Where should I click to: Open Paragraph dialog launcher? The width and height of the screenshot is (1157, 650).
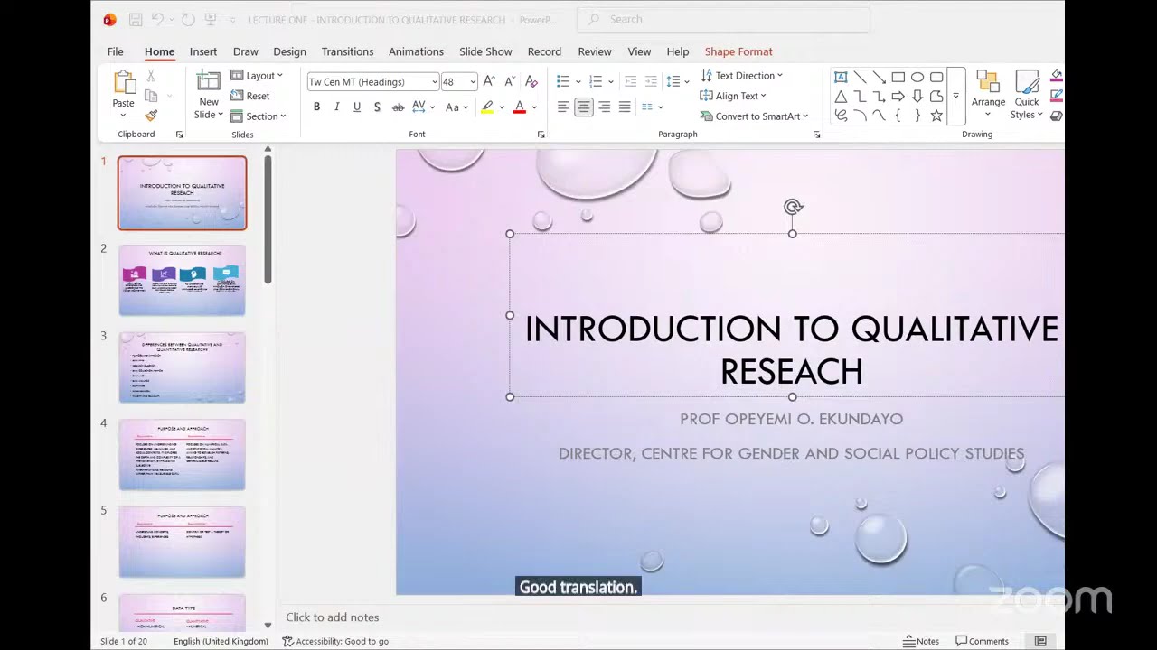816,135
